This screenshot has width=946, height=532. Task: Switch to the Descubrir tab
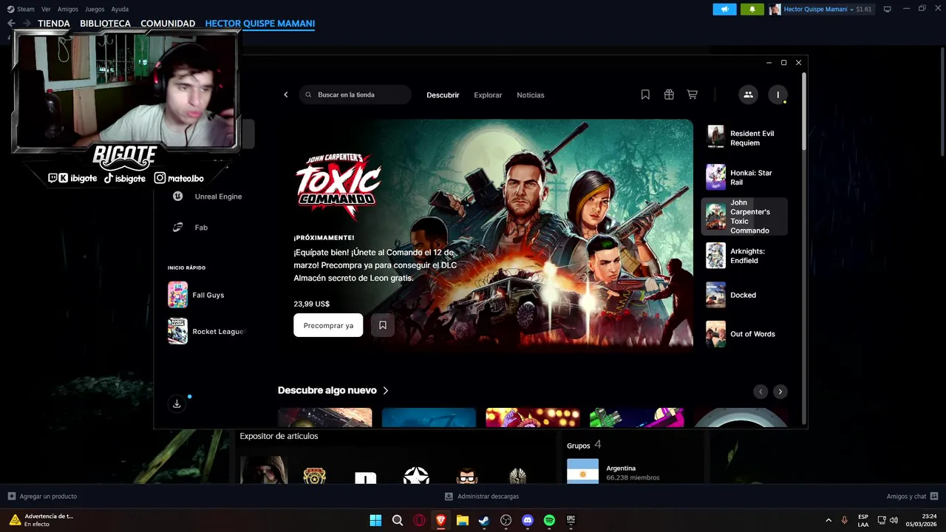tap(443, 95)
